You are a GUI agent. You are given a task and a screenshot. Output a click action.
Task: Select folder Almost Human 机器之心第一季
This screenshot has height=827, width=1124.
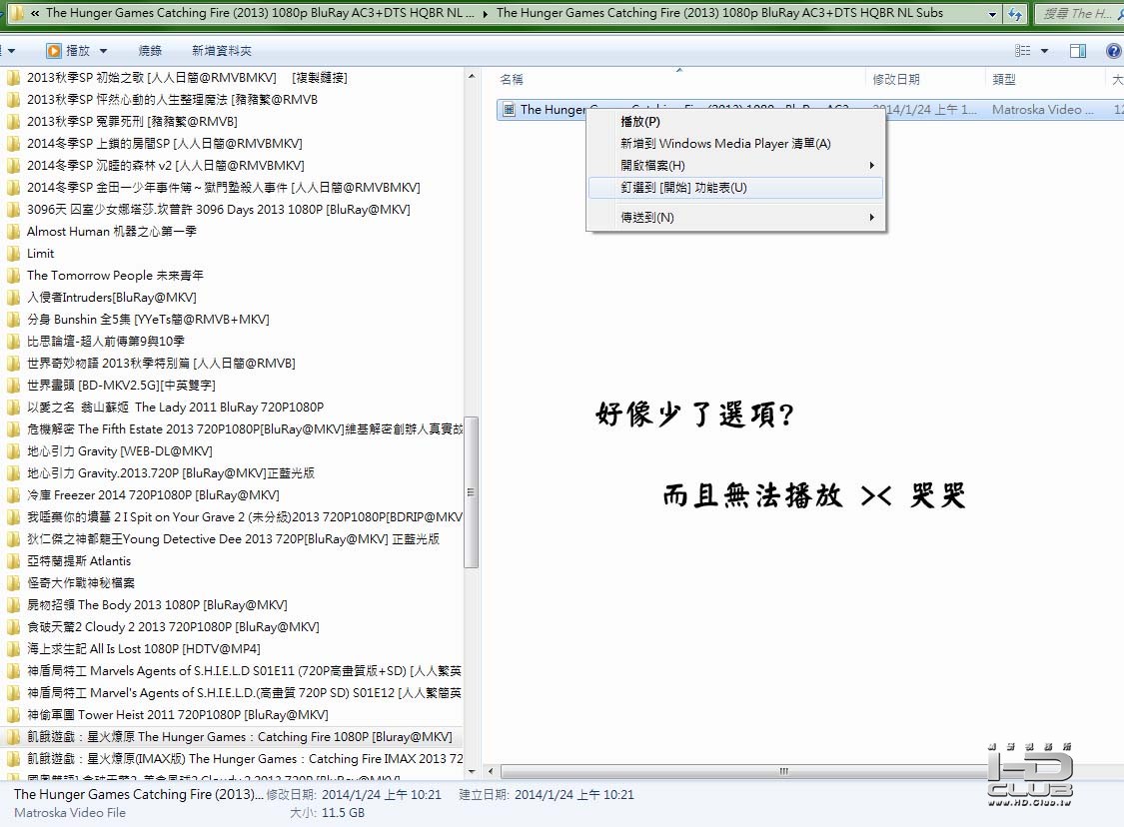pyautogui.click(x=101, y=232)
